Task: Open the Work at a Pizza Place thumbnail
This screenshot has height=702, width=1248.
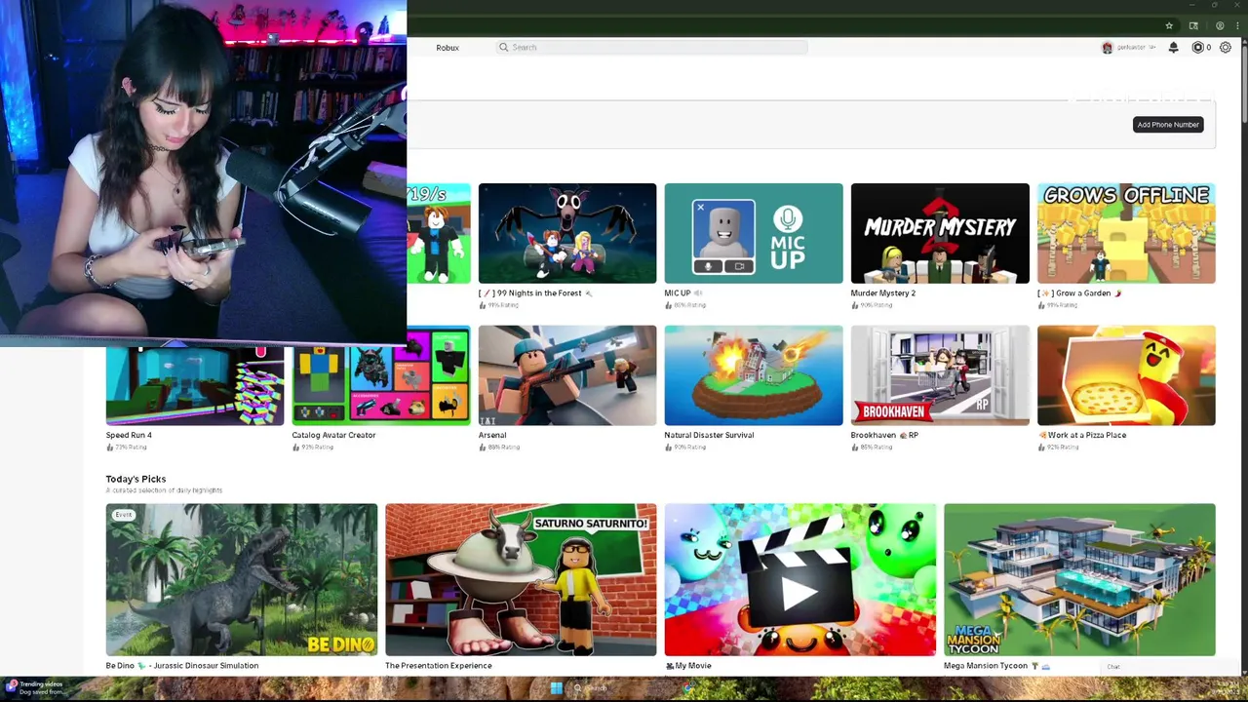Action: point(1126,375)
